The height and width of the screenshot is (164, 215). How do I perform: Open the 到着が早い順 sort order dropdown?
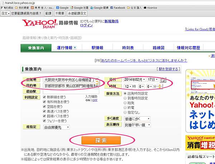coord(137,125)
